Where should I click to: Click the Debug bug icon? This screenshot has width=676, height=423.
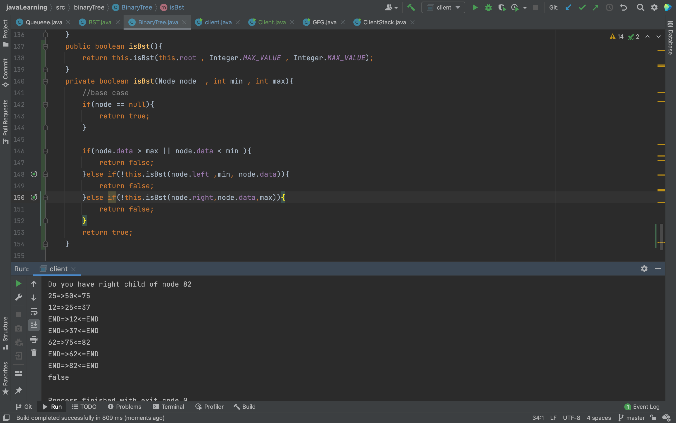click(x=488, y=8)
